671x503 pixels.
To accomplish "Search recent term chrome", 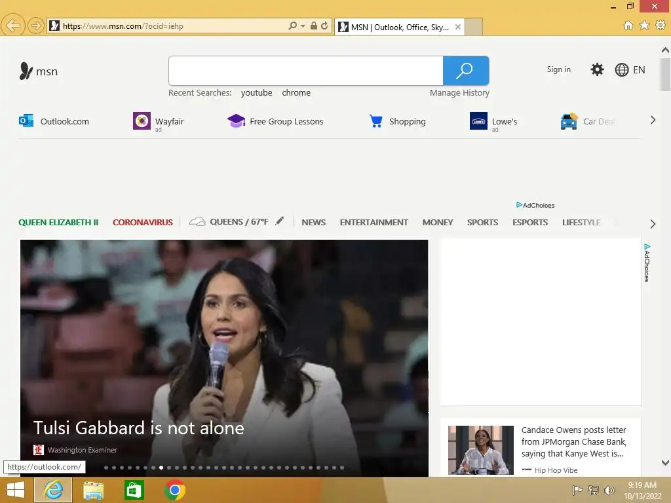I will [296, 93].
